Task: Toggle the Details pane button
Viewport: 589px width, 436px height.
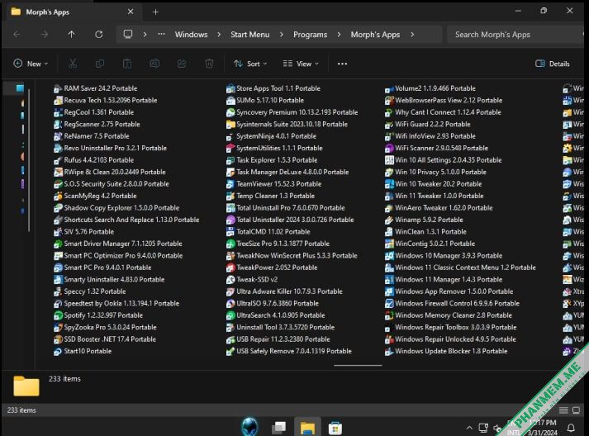Action: pyautogui.click(x=552, y=64)
